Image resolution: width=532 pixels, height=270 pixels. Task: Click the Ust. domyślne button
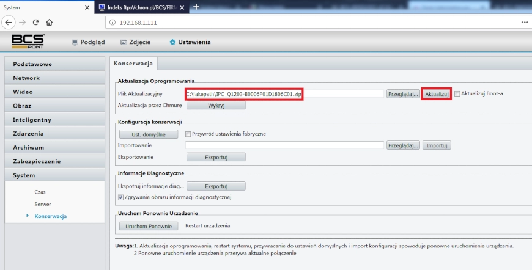149,134
